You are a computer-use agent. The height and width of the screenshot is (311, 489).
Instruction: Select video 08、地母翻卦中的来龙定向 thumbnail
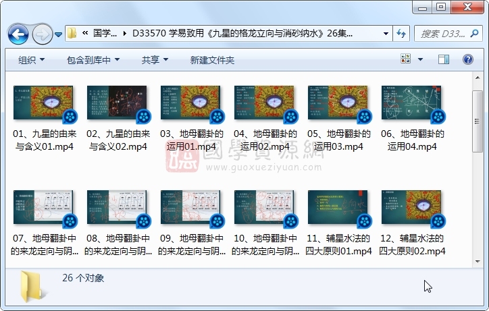pos(117,207)
